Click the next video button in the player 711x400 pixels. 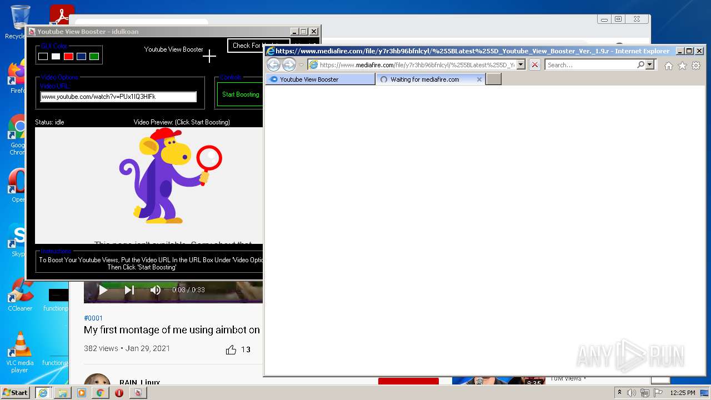pos(129,289)
